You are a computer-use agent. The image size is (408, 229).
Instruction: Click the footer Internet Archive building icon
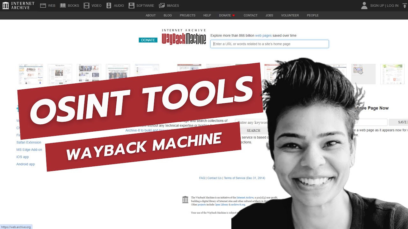185,200
